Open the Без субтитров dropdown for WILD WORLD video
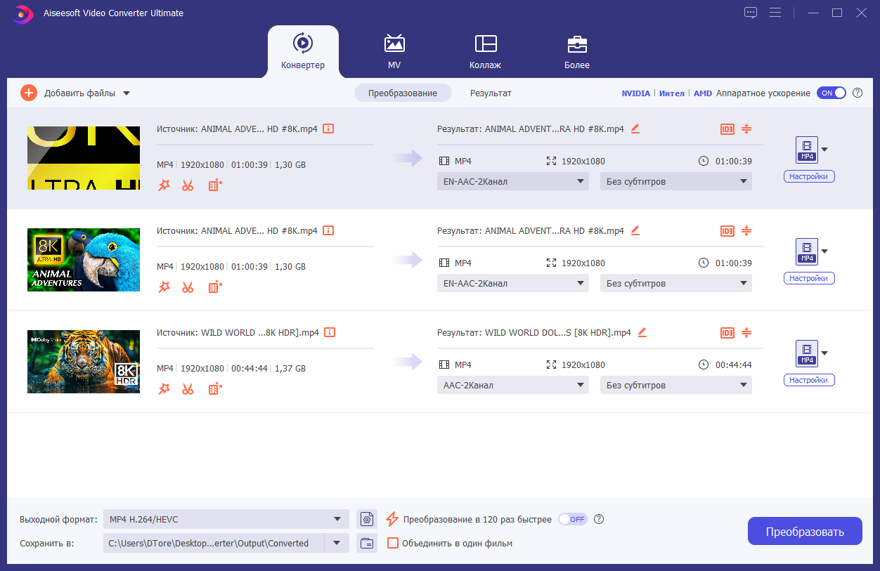 point(675,385)
